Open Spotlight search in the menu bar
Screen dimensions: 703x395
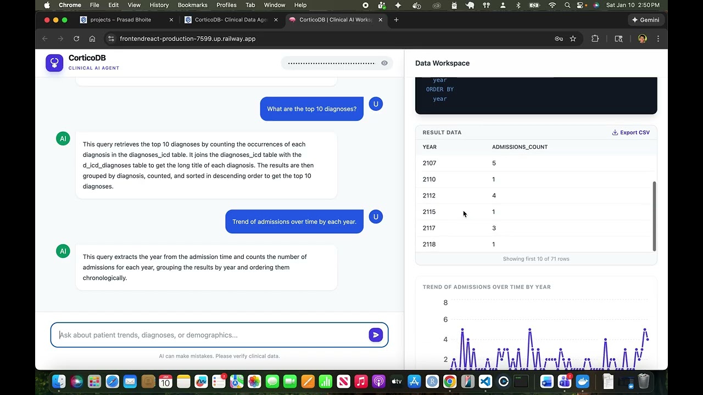click(567, 5)
